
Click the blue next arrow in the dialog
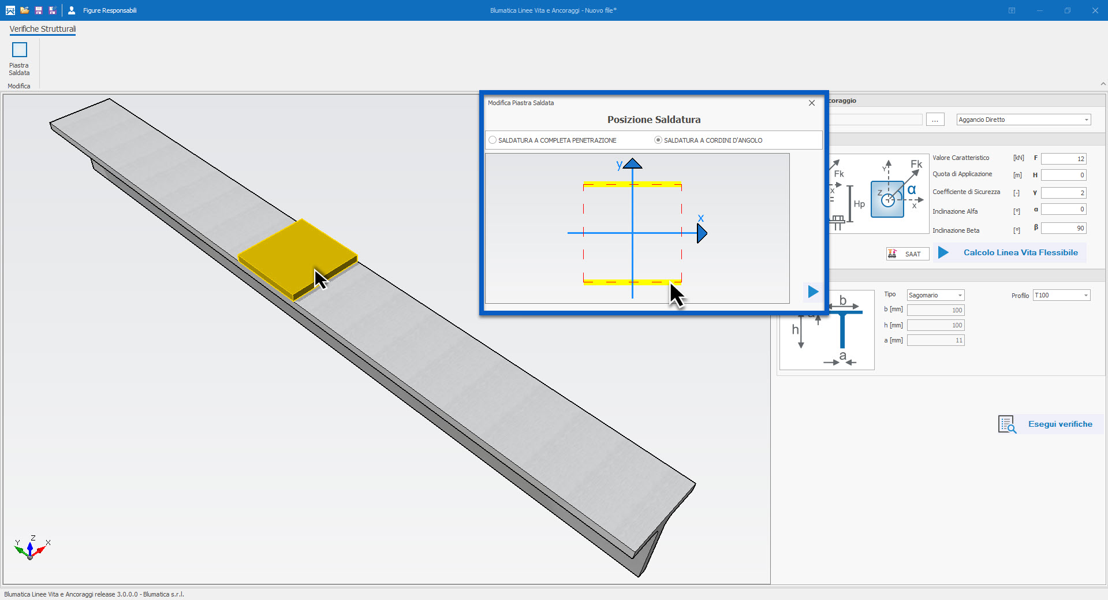click(813, 292)
